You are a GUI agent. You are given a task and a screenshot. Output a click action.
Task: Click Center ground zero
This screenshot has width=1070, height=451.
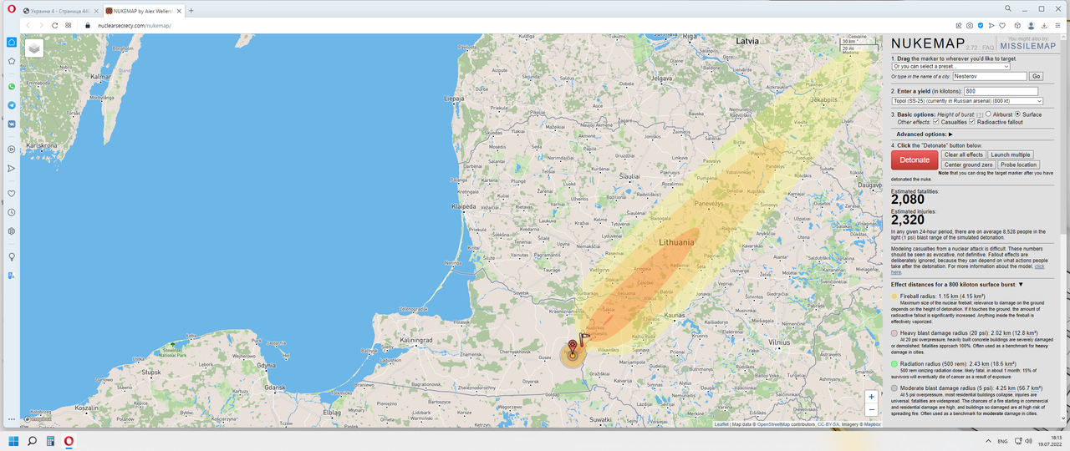[x=969, y=165]
